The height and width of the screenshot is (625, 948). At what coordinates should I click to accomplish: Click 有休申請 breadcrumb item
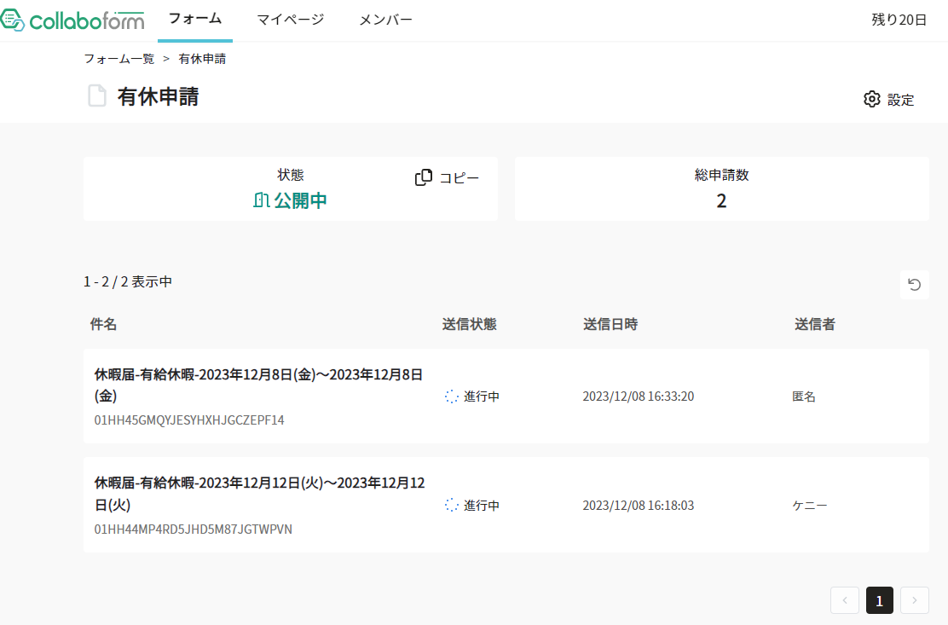pyautogui.click(x=202, y=59)
